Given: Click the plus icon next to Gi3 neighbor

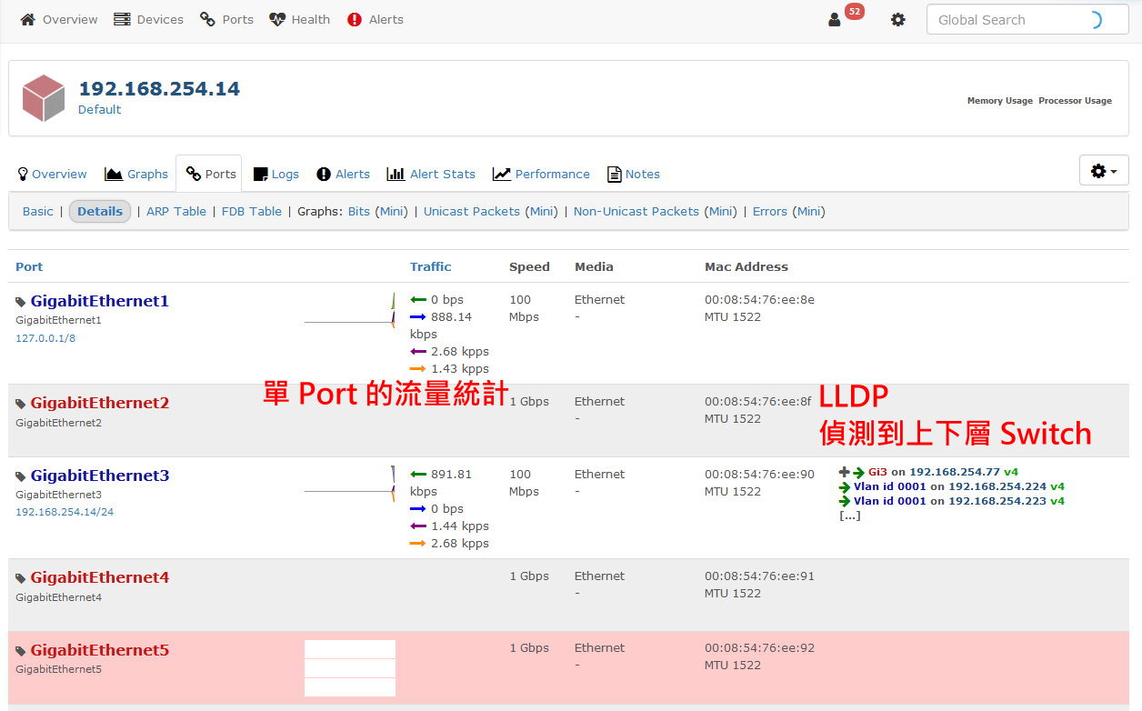Looking at the screenshot, I should [844, 472].
